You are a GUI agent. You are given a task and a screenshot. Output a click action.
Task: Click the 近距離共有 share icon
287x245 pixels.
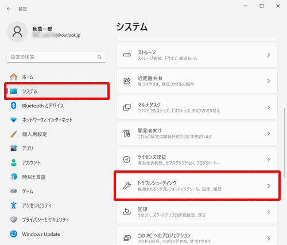click(127, 81)
